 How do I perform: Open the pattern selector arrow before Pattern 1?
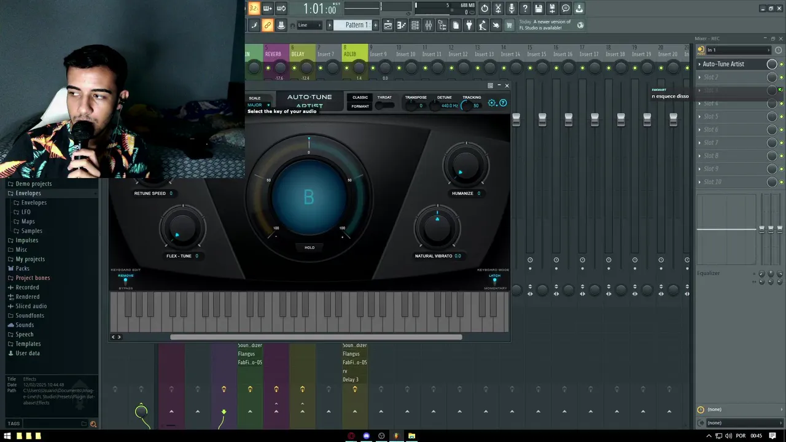click(x=330, y=25)
